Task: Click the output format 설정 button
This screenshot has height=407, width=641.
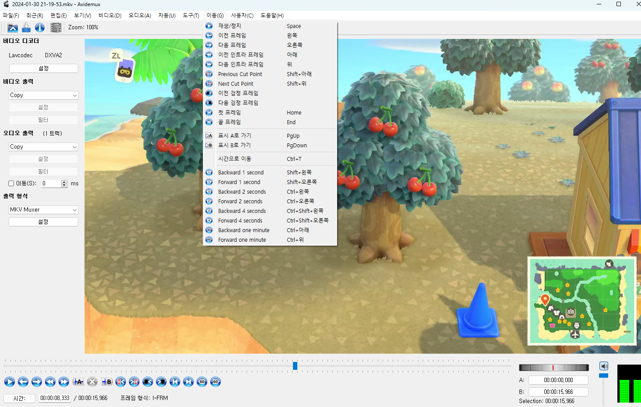Action: pyautogui.click(x=44, y=222)
